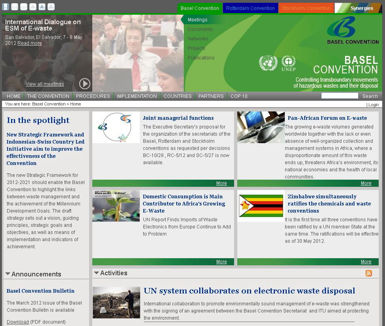385x326 pixels.
Task: Click 'The Executive Secretary's proposal' summary text
Action: [187, 145]
